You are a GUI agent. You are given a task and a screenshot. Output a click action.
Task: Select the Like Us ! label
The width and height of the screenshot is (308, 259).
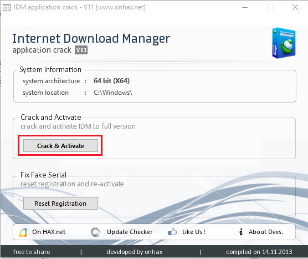(194, 232)
